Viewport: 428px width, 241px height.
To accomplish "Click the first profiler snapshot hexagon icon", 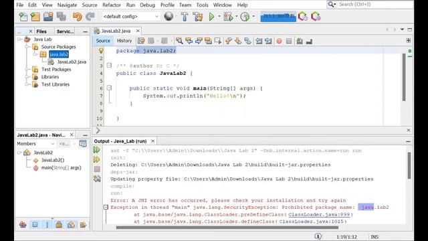I will click(303, 17).
